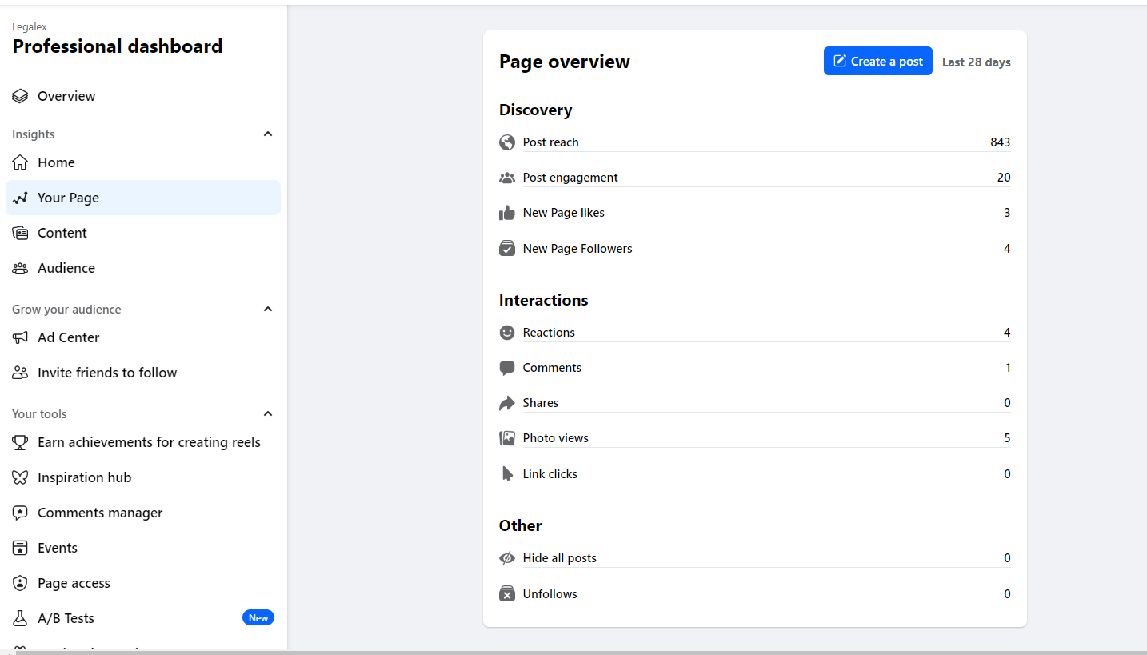Open Earn achievements for creating reels

tap(149, 442)
